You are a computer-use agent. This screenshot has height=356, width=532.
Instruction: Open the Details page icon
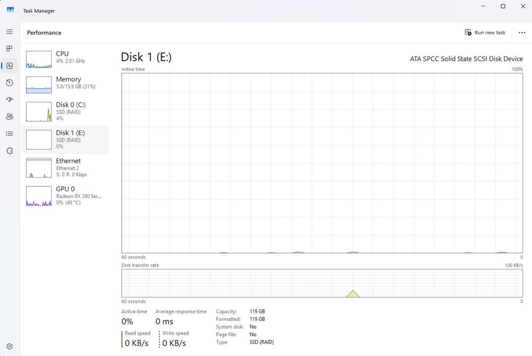click(x=10, y=133)
